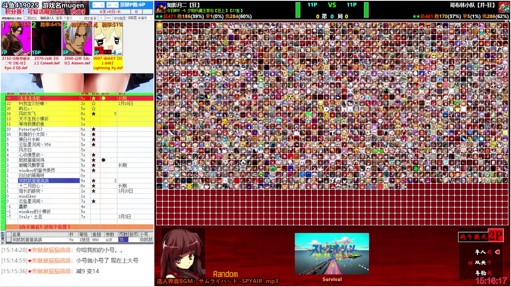Screen dimensions: 511x287
Task: Click the outlined star in the 屿北c row
Action: tap(93, 108)
